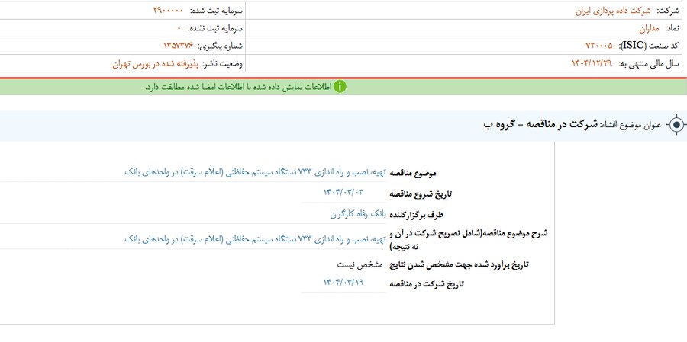Click the green info icon in the notice bar
The width and height of the screenshot is (687, 342).
point(340,87)
